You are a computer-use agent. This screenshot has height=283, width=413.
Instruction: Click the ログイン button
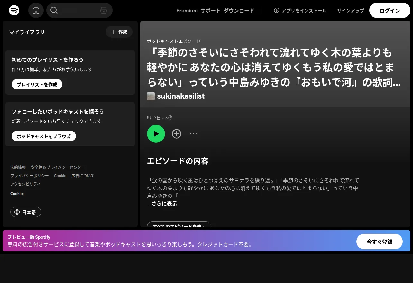coord(390,10)
